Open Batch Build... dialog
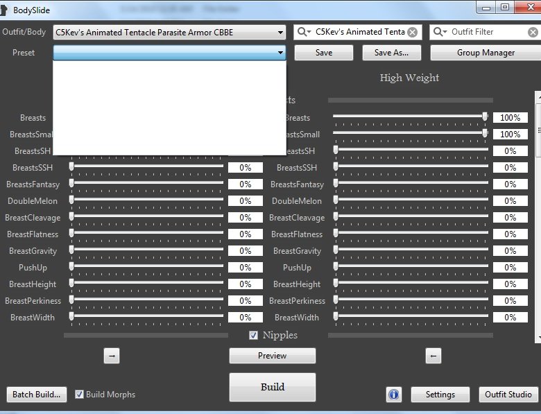The image size is (541, 414). [37, 395]
